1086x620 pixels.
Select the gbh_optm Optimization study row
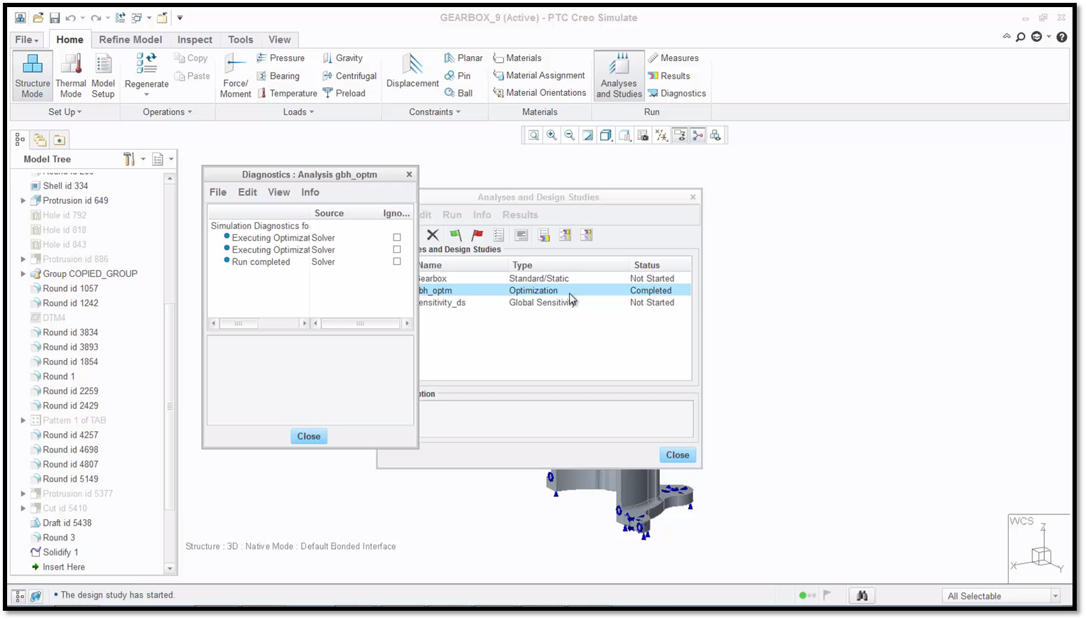(554, 290)
